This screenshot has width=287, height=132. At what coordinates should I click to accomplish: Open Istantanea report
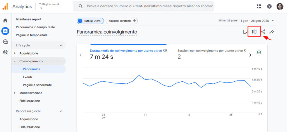point(29,19)
